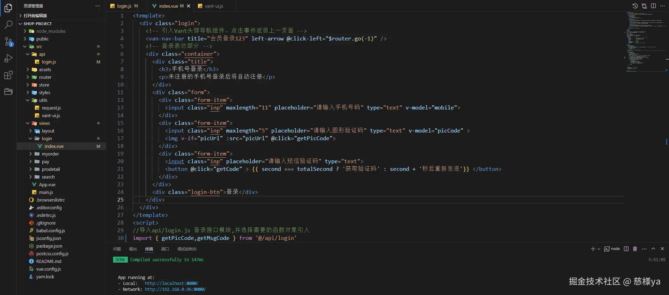Kill the terminal with trash icon

[x=635, y=249]
